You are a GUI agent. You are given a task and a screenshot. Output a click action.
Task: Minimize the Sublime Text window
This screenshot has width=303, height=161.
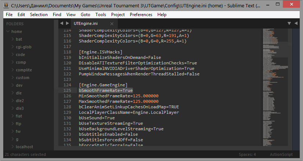[x=268, y=5]
